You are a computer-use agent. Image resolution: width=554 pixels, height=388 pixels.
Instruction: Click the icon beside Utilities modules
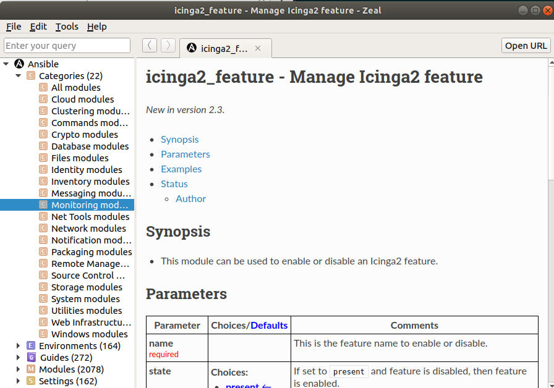coord(43,310)
